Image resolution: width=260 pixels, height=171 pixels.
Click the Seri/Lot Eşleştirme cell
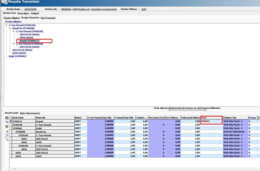pyautogui.click(x=235, y=132)
